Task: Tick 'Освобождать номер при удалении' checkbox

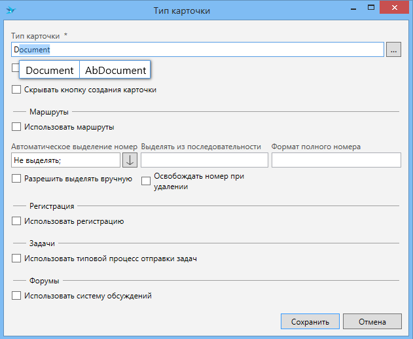Action: coord(146,181)
